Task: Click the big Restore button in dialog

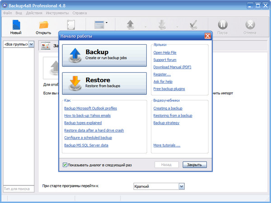Action: coord(104,83)
